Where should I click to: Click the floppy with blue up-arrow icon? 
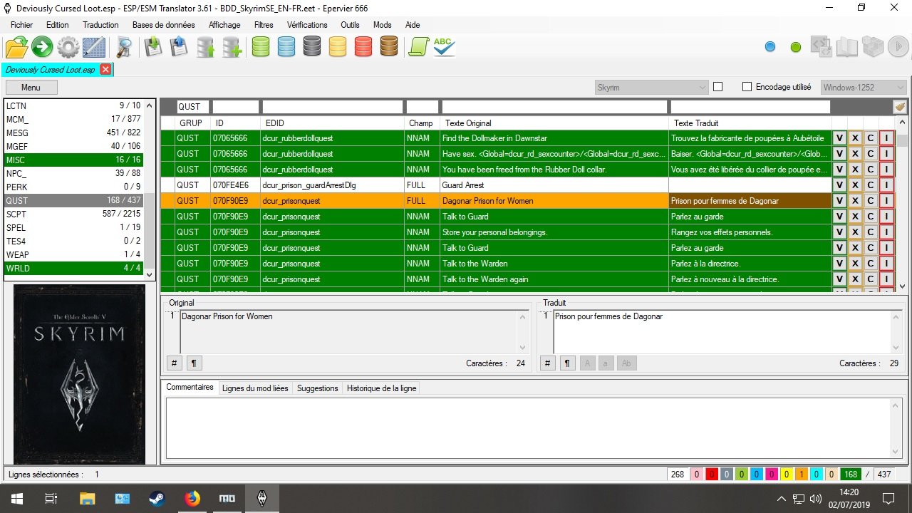(x=177, y=47)
